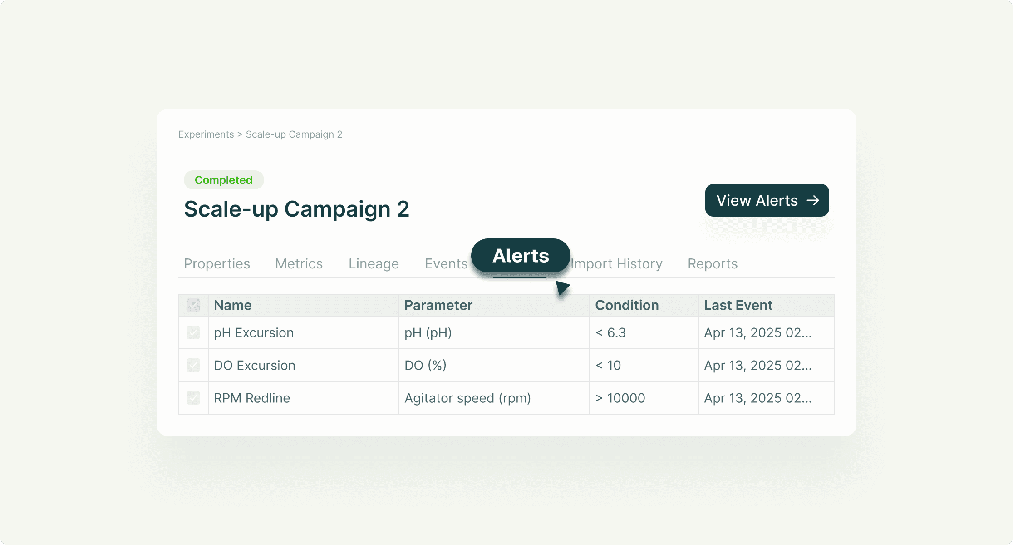The width and height of the screenshot is (1013, 545).
Task: View the Events tab
Action: [446, 263]
